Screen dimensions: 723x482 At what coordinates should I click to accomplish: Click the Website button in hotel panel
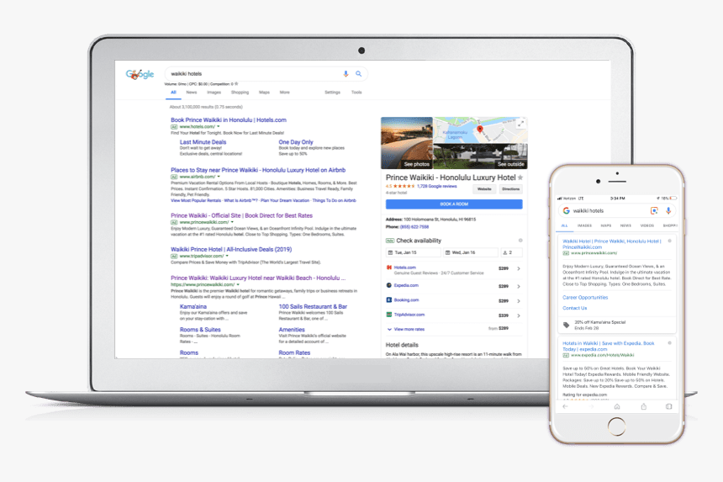484,189
